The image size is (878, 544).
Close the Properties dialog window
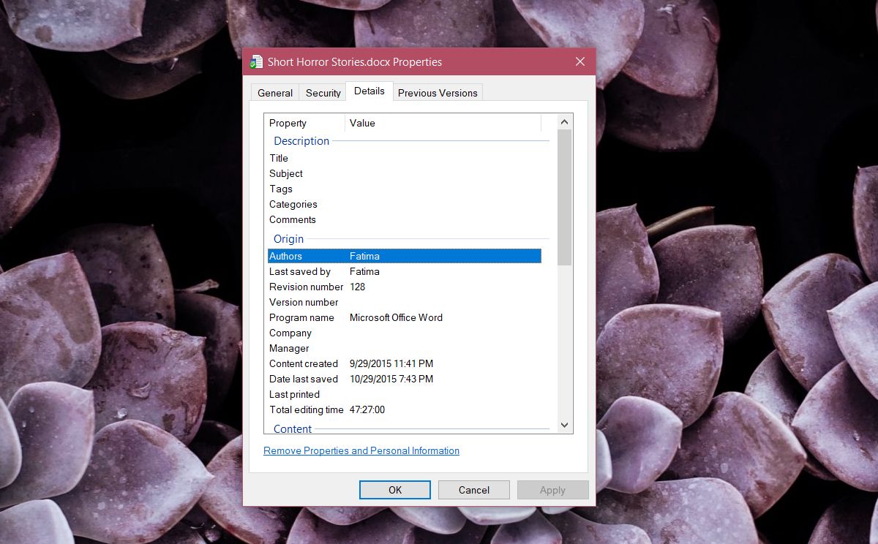[579, 62]
